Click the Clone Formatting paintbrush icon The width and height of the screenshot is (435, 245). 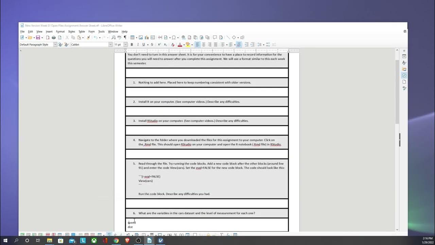click(88, 37)
